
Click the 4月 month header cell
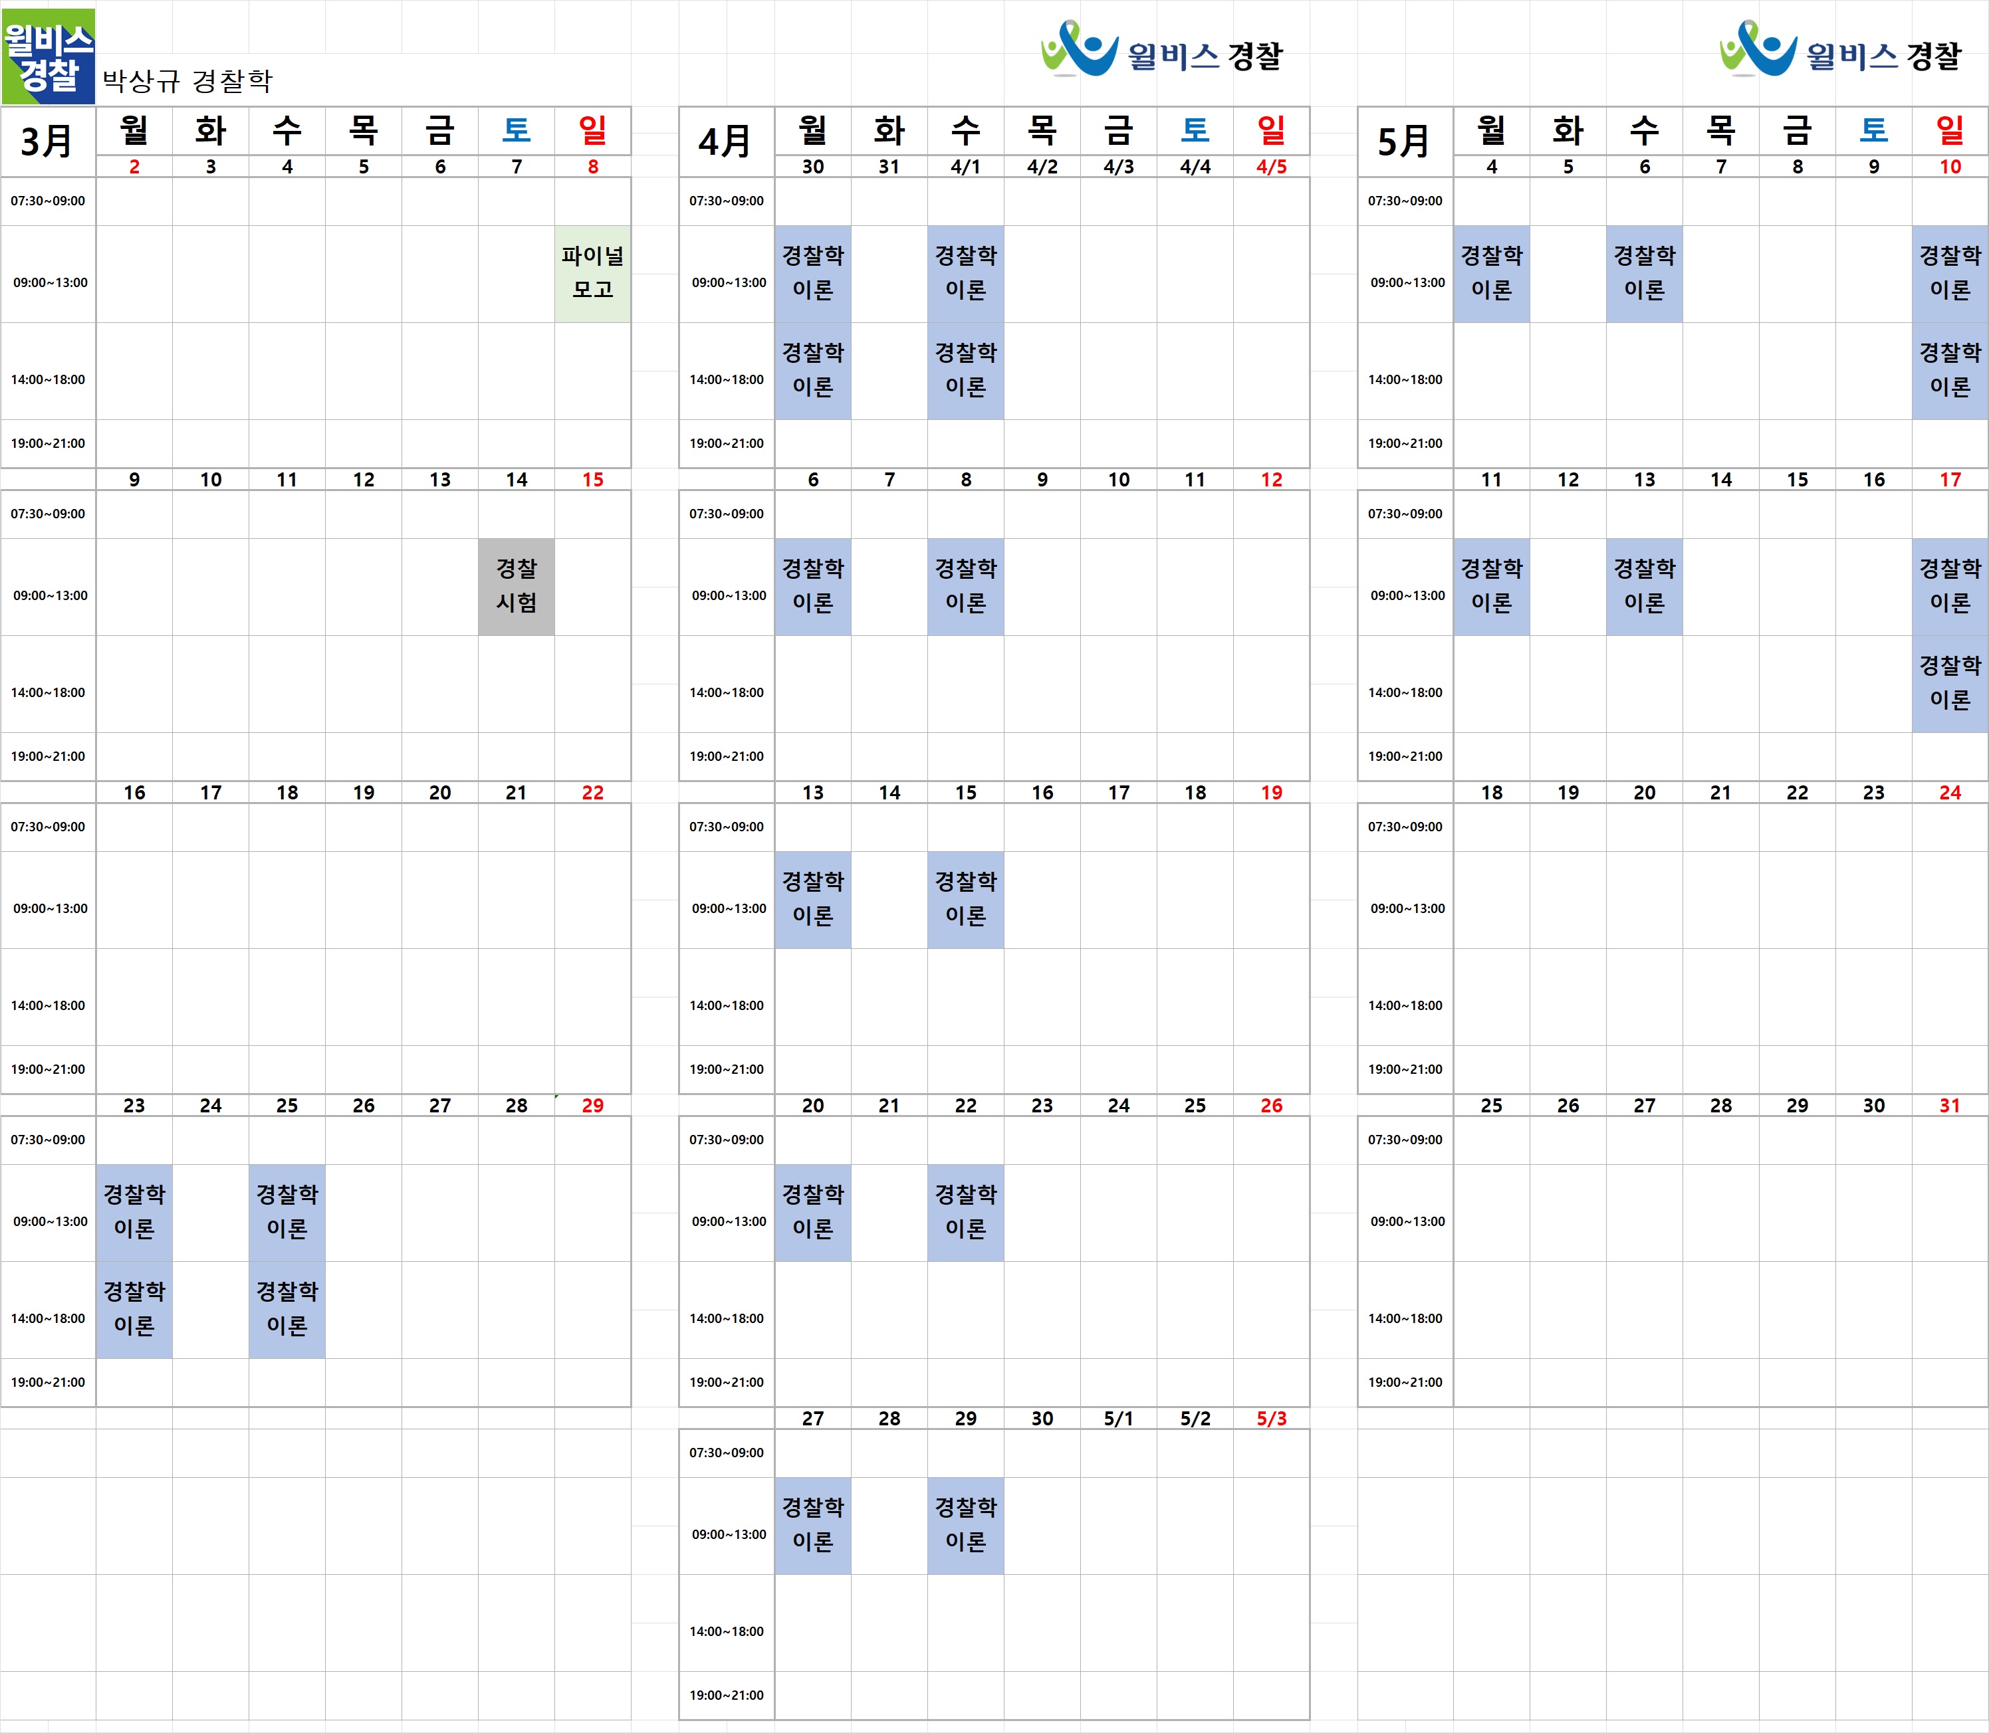725,141
